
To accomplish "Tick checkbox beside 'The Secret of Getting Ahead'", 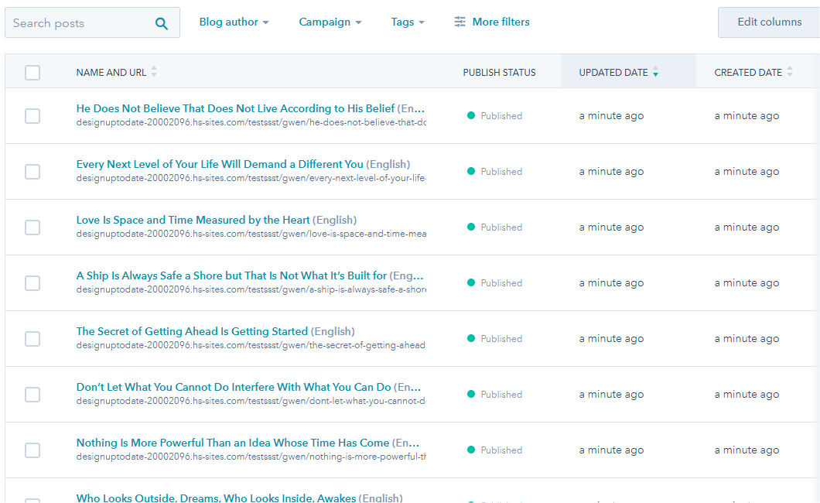I will (32, 339).
